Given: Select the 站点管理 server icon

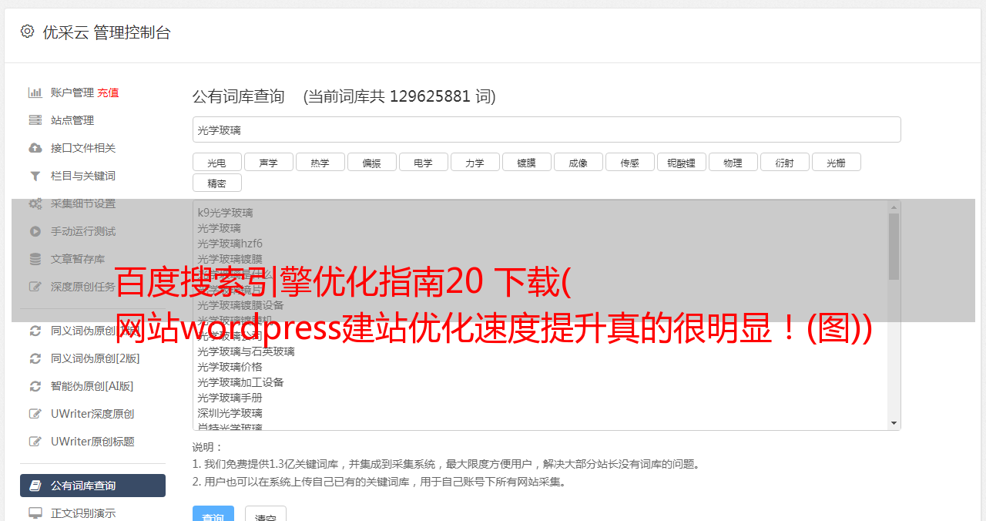Looking at the screenshot, I should tap(35, 120).
